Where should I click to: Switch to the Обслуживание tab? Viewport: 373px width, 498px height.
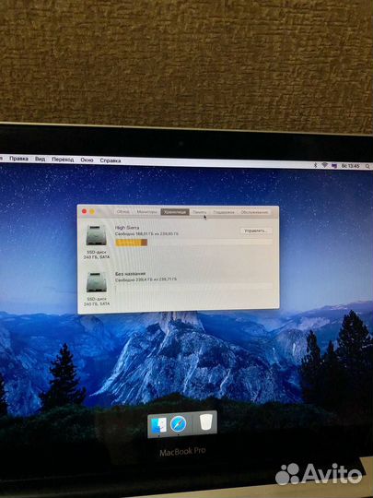click(x=254, y=212)
